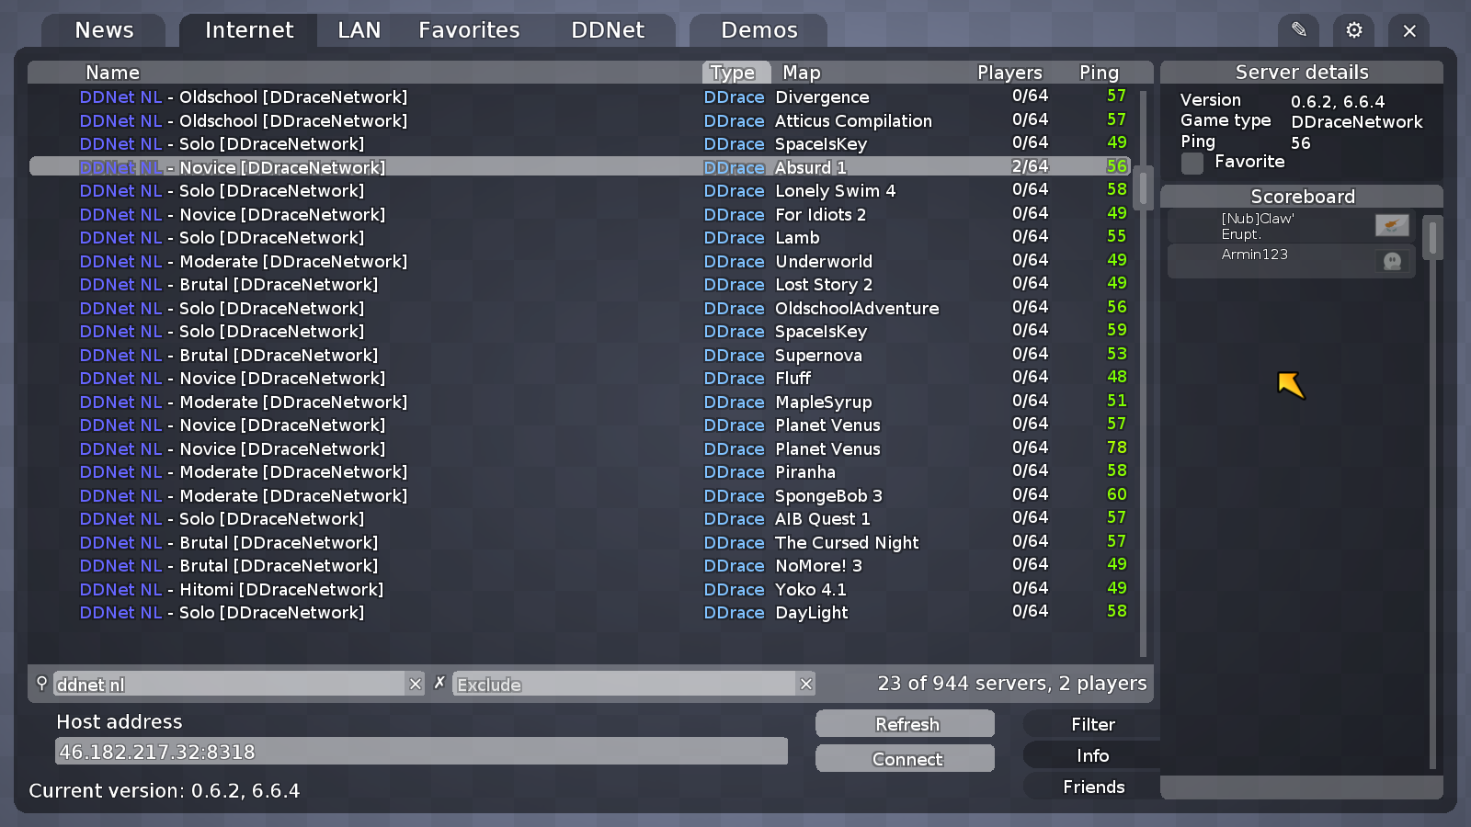The height and width of the screenshot is (827, 1471).
Task: Sort by the Name column header
Action: coord(112,72)
